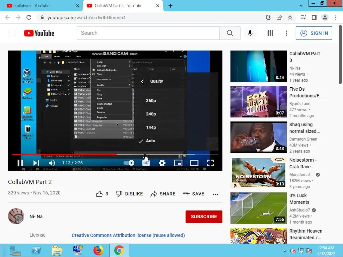Open Noisestorm - Crab Rave title

(303, 163)
